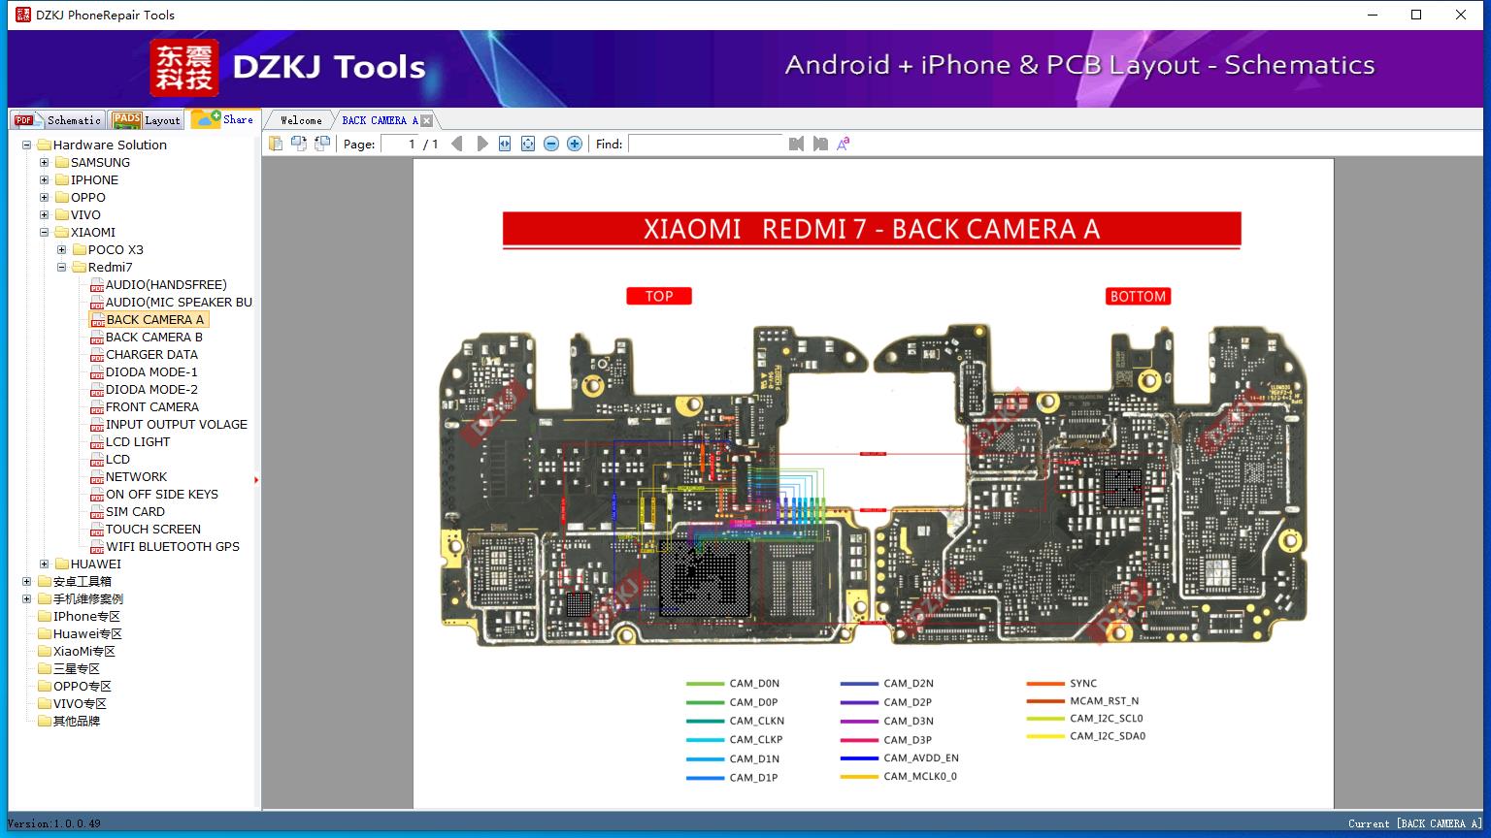
Task: Open BACK CAMERA B document
Action: point(154,338)
